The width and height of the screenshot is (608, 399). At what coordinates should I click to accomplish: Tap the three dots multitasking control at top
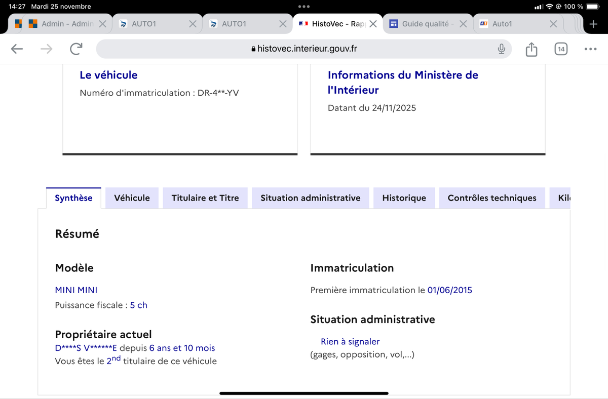304,7
